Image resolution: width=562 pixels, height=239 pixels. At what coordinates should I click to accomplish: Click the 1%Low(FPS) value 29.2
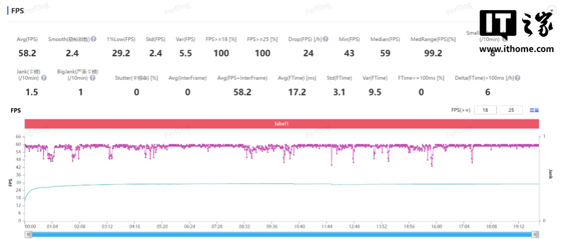tap(121, 54)
